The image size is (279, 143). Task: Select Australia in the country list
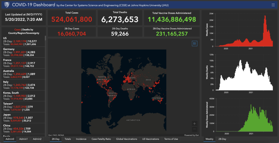pos(23,74)
